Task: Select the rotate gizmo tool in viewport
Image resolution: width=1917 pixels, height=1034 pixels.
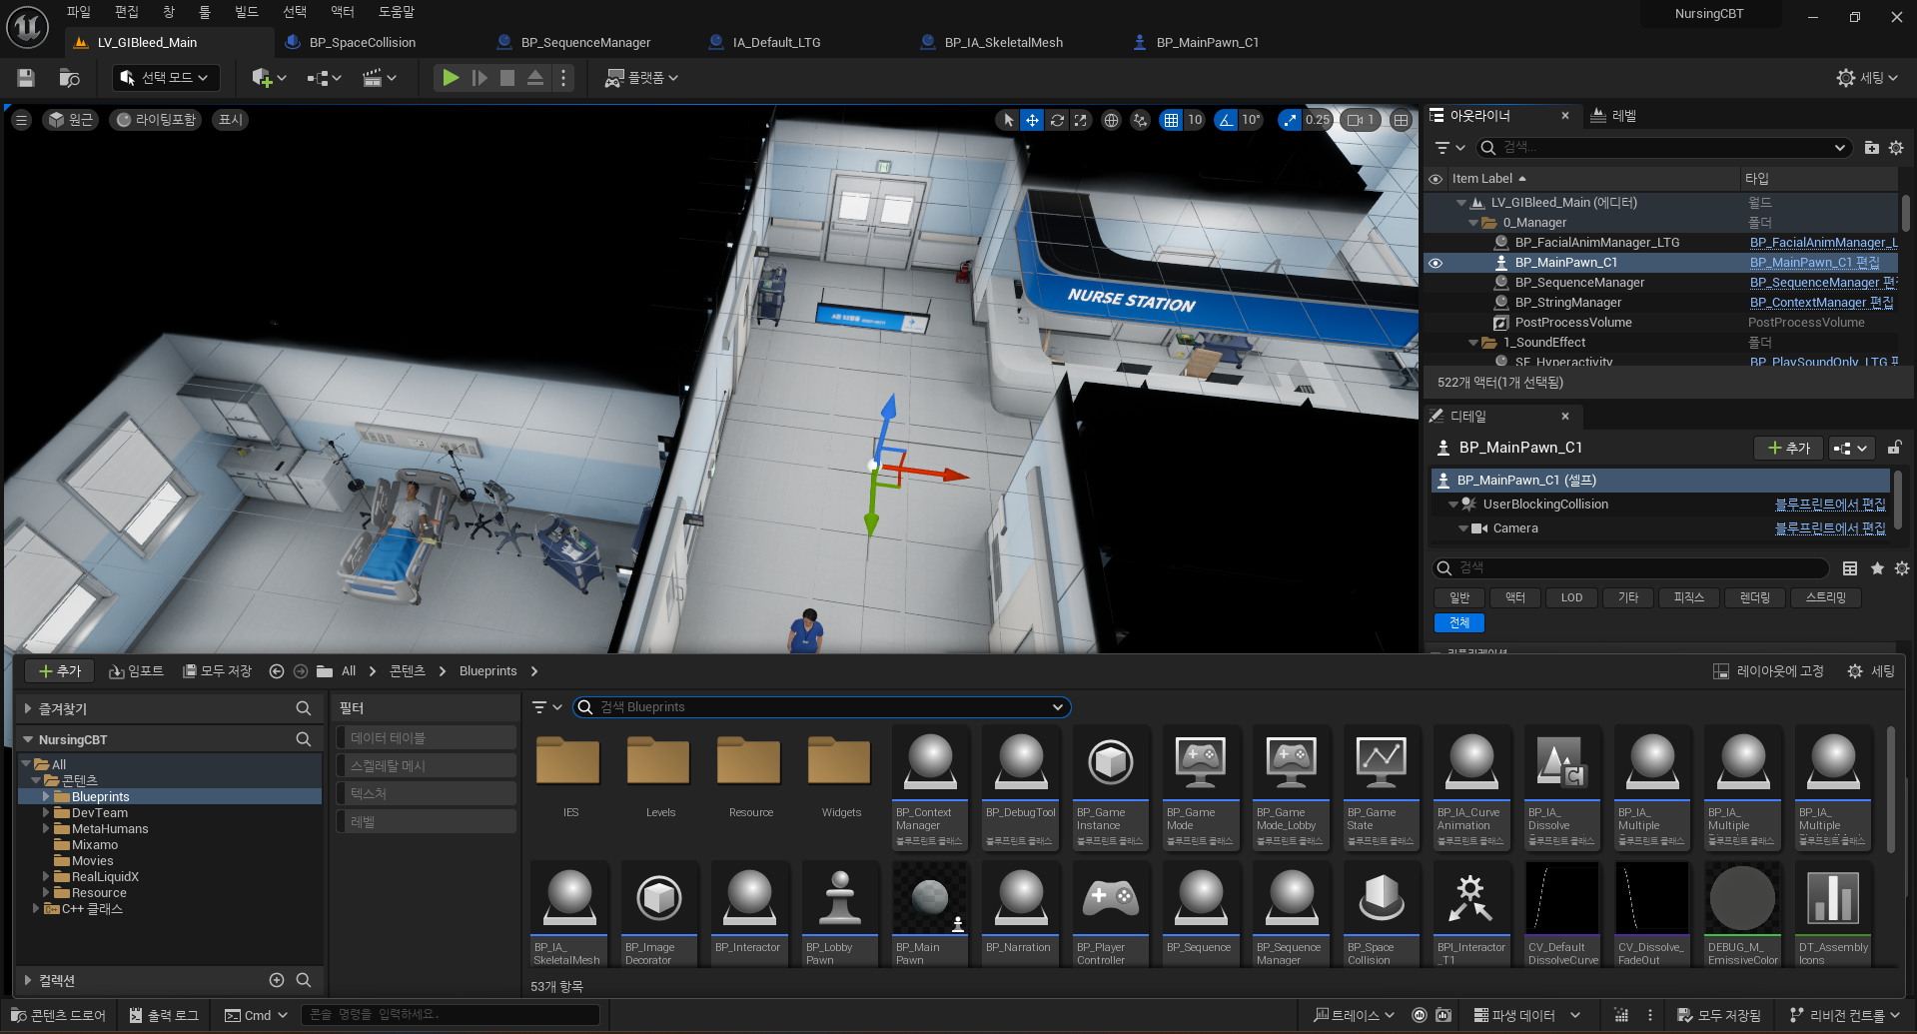Action: pyautogui.click(x=1057, y=120)
